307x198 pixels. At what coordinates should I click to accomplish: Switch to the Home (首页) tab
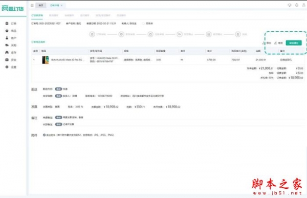41,5
